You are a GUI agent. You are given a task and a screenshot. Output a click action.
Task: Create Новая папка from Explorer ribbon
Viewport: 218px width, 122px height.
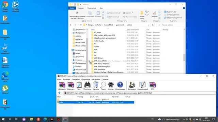tap(142, 15)
